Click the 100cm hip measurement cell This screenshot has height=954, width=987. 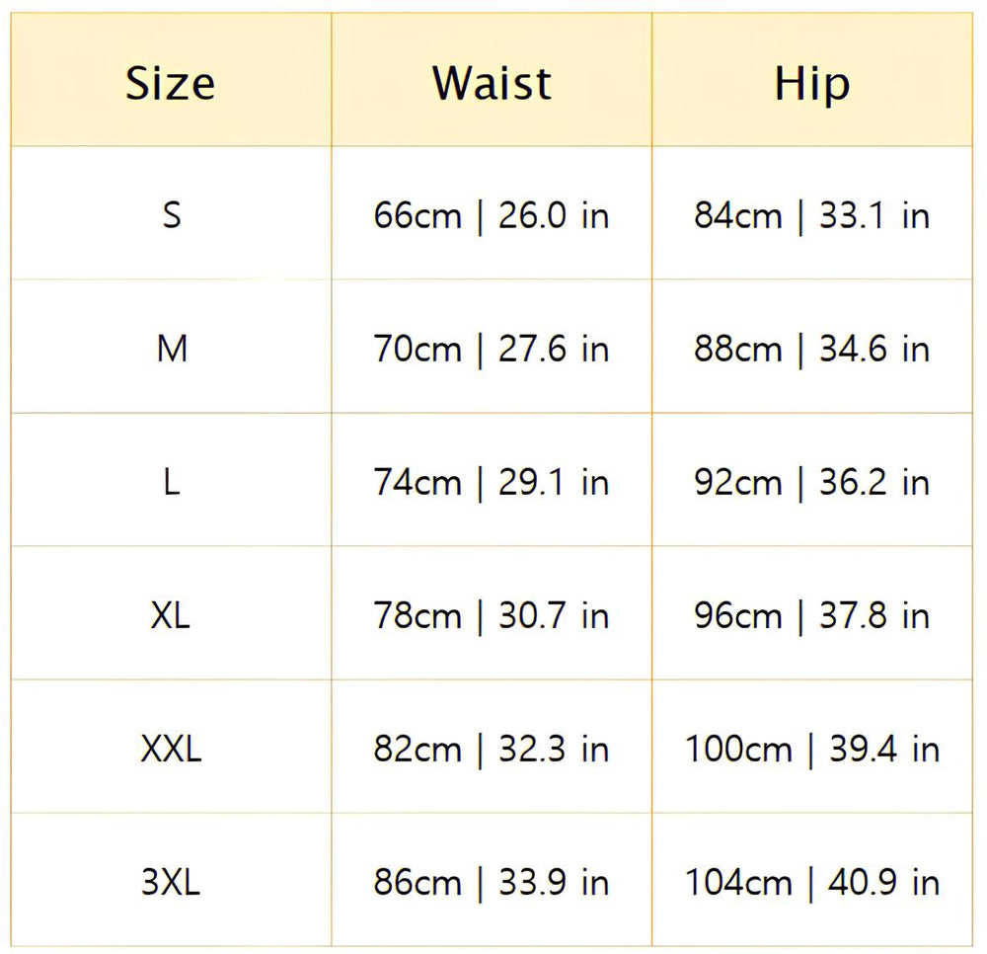(x=811, y=749)
